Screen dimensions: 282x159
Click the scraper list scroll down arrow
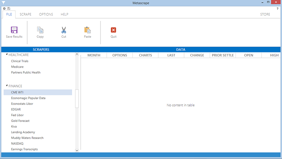pos(77,150)
